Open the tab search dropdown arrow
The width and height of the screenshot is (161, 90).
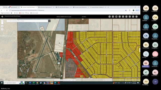[2, 7]
